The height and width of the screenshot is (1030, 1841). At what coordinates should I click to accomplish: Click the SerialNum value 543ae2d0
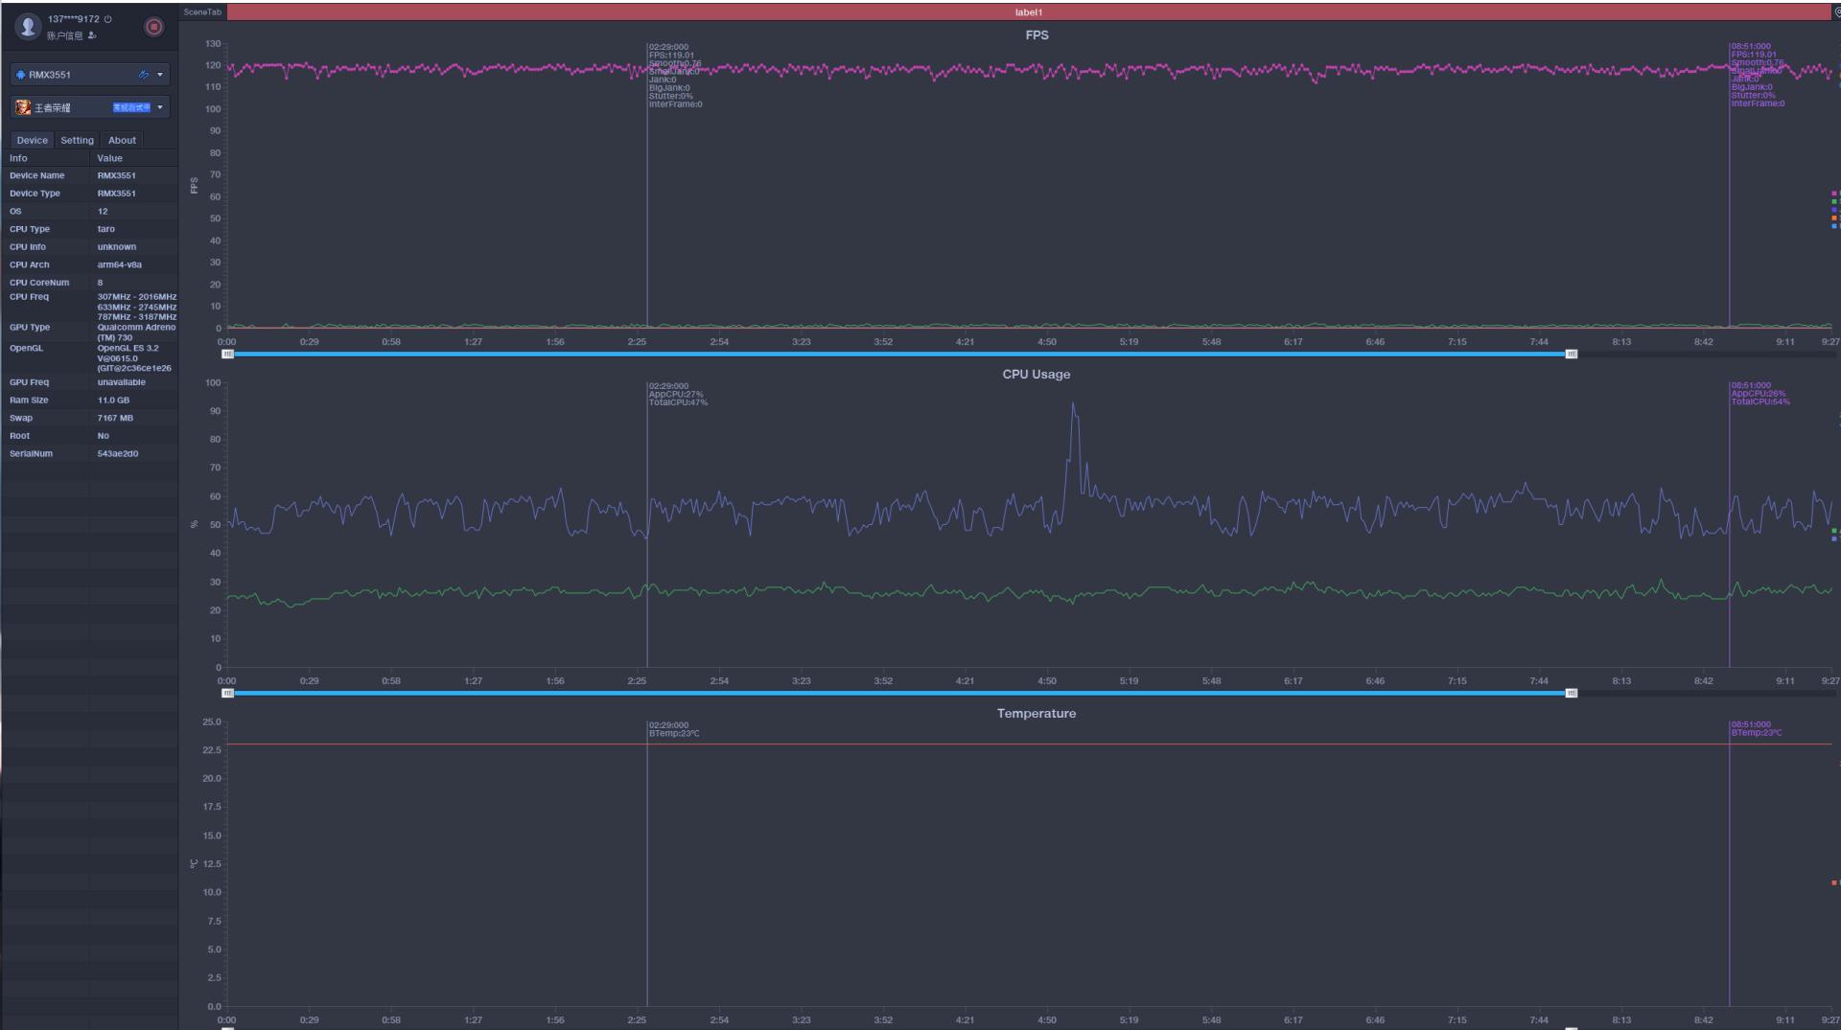tap(118, 454)
